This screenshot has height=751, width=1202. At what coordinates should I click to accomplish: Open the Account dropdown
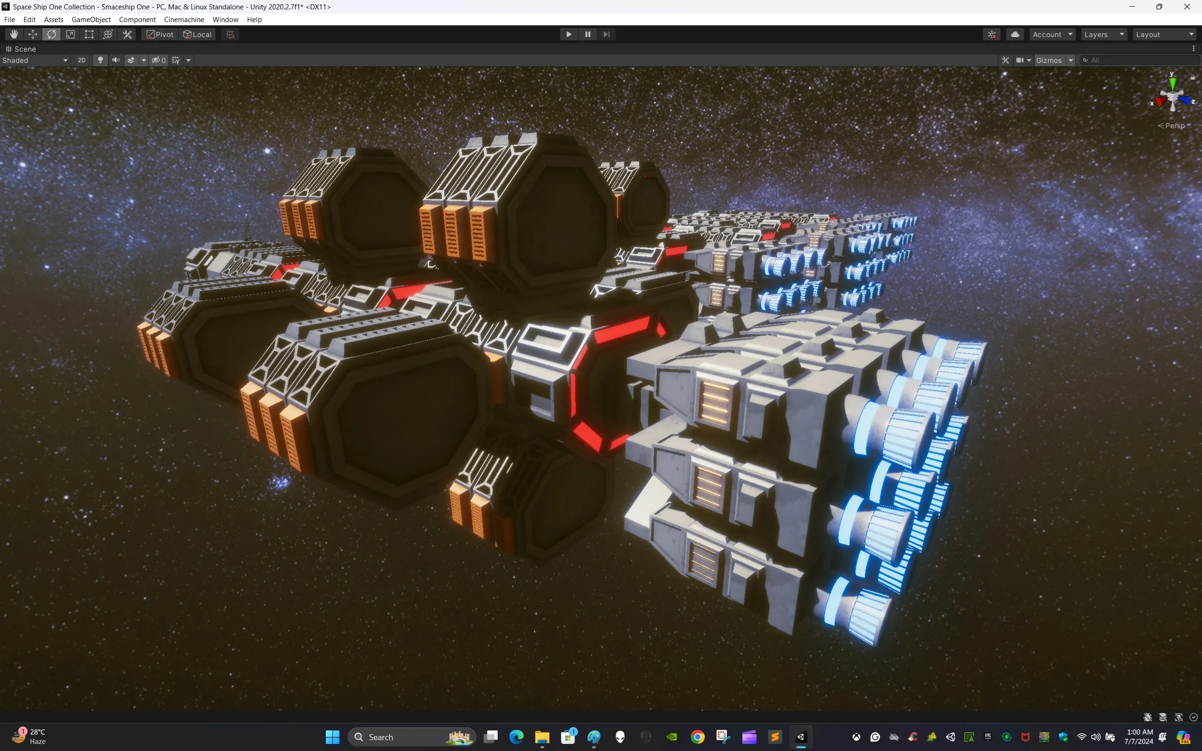click(x=1051, y=34)
